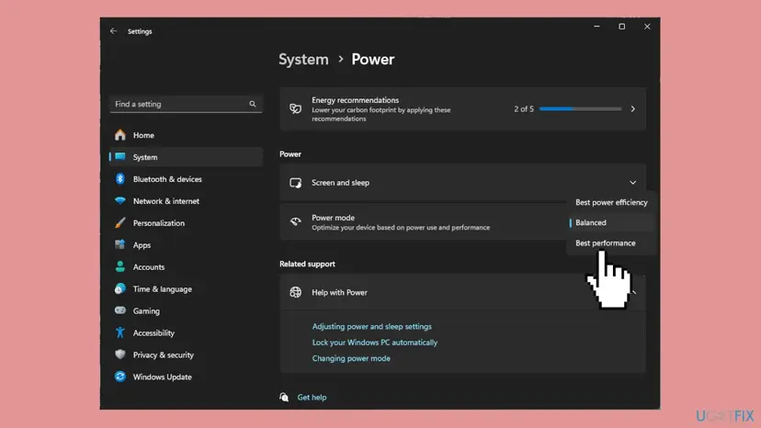761x428 pixels.
Task: Click the Find a setting search box
Action: point(186,104)
